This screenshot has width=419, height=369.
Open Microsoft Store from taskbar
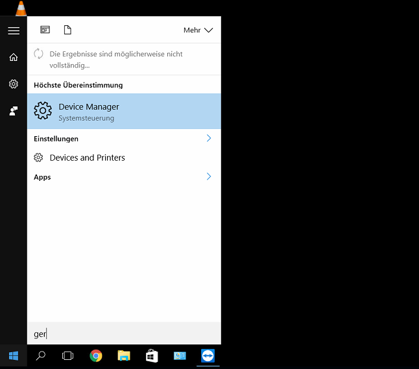(152, 356)
